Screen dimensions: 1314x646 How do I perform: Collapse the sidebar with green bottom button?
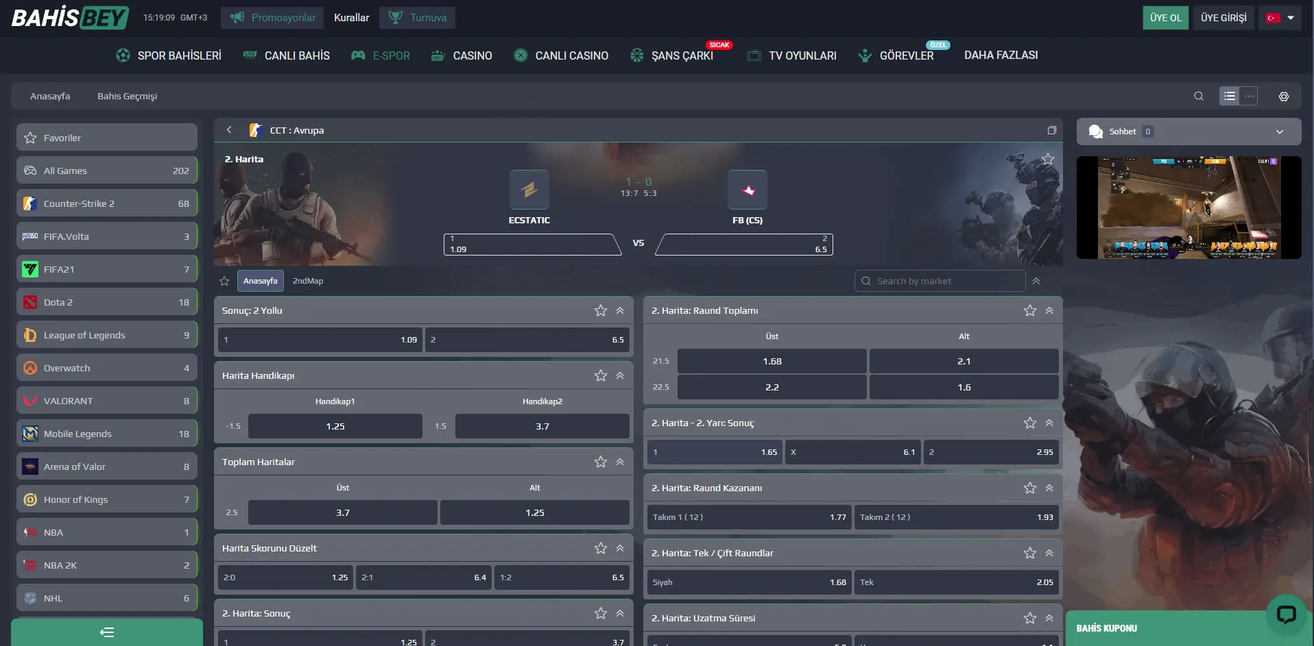coord(107,632)
